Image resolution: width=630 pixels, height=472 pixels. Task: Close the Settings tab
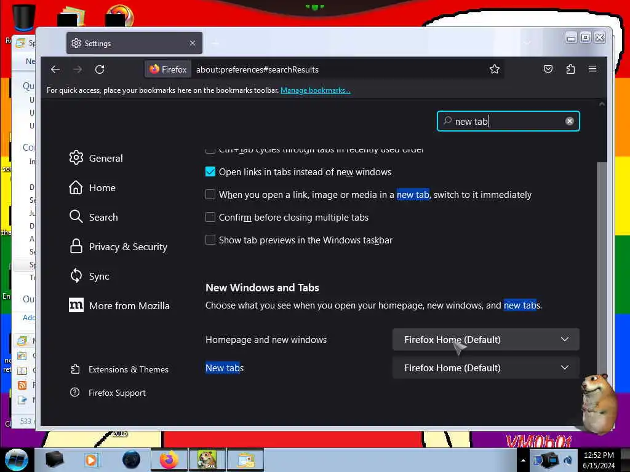coord(193,43)
